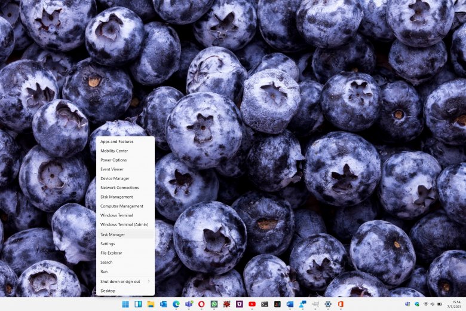Open the black chart app icon

[277, 304]
